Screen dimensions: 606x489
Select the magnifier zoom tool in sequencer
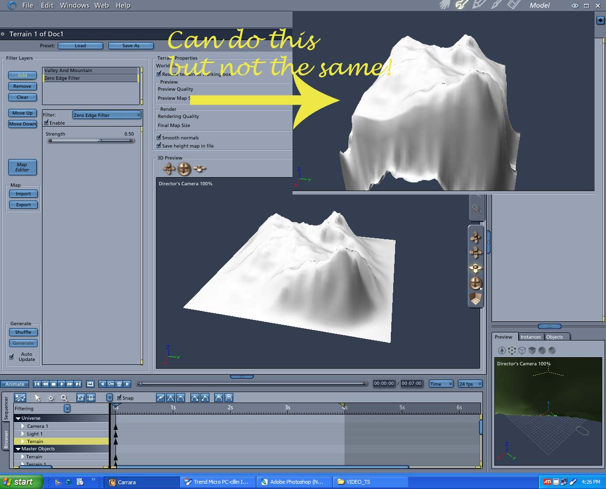coord(64,398)
